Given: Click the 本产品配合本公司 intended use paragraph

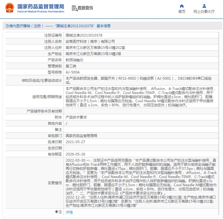Looking at the screenshot, I should 141,97.
